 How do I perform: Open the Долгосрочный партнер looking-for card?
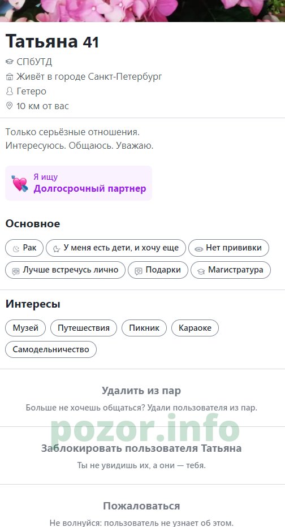click(79, 183)
